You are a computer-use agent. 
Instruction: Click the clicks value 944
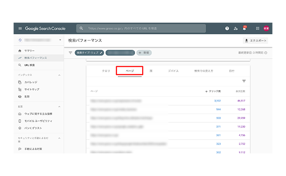[x=218, y=109]
